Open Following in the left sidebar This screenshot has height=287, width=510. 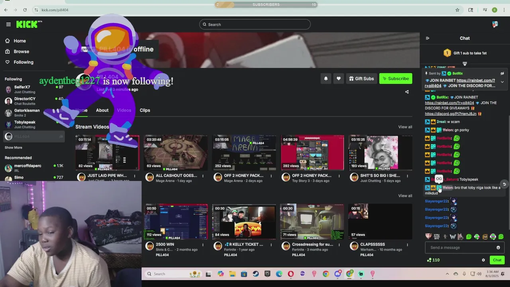pos(24,62)
